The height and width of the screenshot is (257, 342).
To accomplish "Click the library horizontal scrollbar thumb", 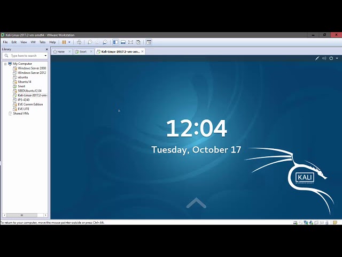I will point(22,215).
